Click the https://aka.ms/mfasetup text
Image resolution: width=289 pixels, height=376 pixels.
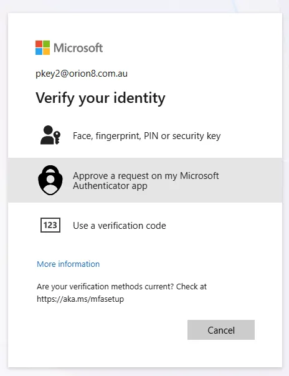click(80, 299)
